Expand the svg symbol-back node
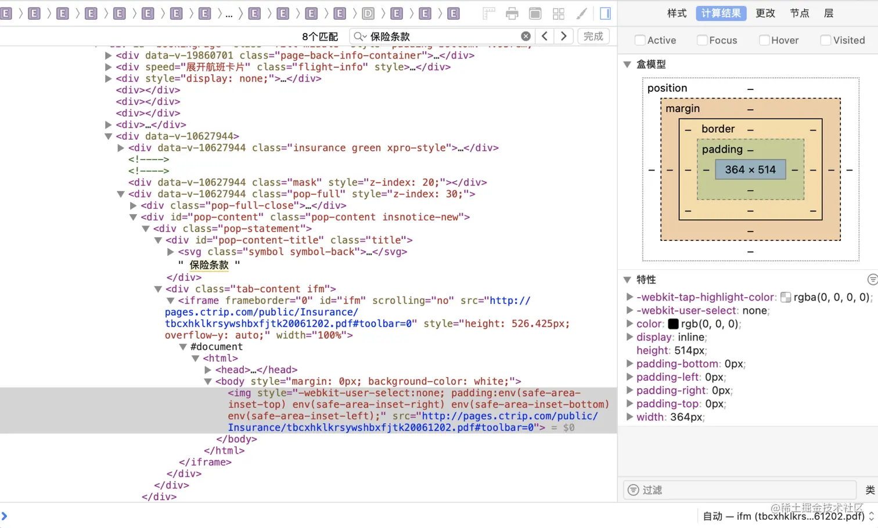 [171, 252]
